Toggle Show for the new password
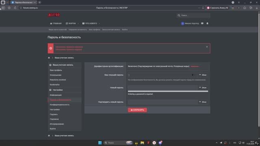 (203, 88)
